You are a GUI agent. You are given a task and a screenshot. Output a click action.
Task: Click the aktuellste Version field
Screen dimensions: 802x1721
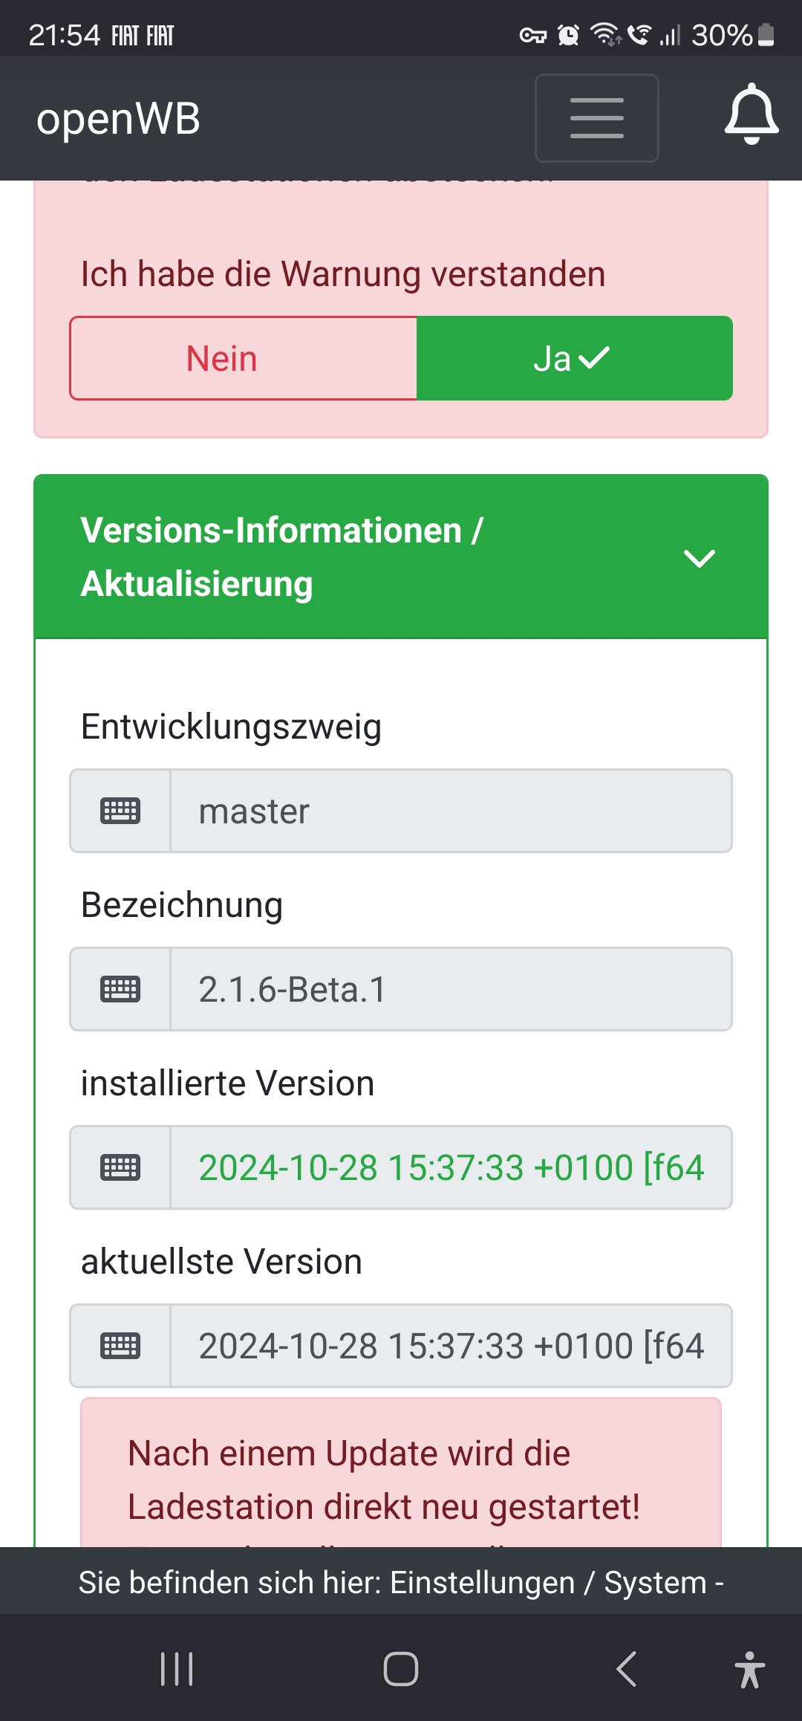pos(450,1346)
